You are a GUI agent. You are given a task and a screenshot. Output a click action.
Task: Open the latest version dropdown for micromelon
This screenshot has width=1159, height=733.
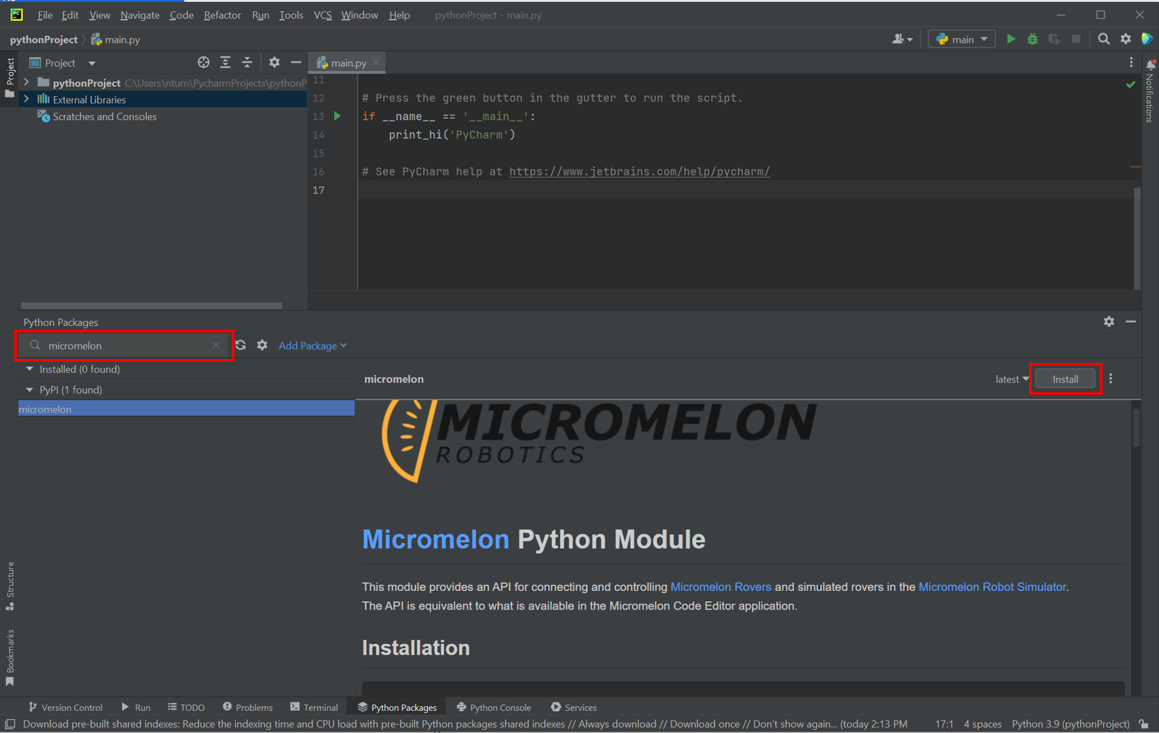point(1010,379)
